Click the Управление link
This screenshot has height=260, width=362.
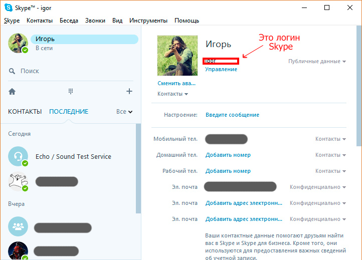click(221, 69)
